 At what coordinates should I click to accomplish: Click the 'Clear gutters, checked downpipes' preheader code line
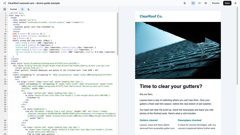pyautogui.click(x=57, y=70)
